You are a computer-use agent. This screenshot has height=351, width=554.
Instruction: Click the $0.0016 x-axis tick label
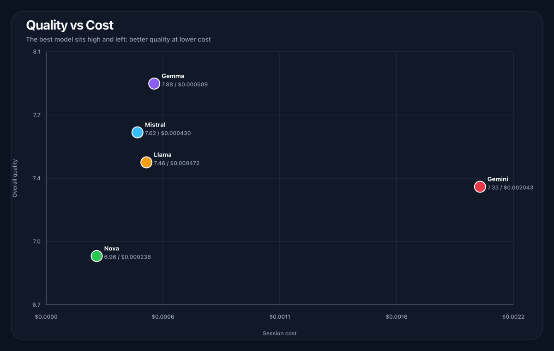[x=397, y=317]
